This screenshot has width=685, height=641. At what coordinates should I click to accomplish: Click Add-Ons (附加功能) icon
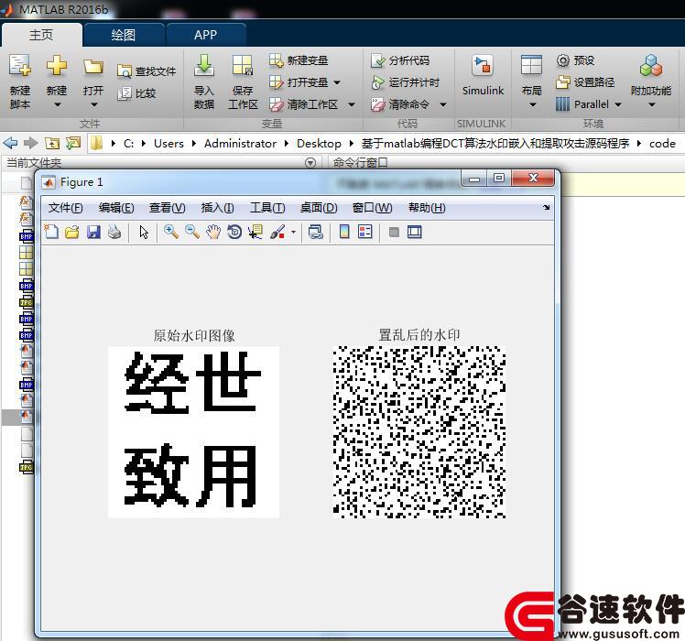[651, 66]
